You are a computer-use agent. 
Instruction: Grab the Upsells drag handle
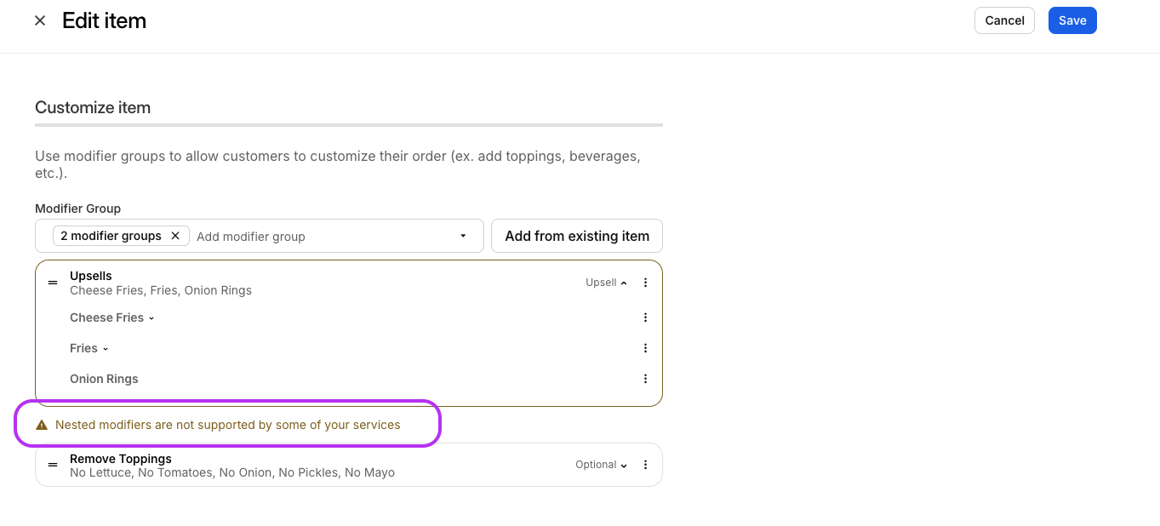pyautogui.click(x=53, y=283)
